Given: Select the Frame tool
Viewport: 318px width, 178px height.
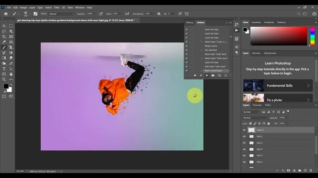Looking at the screenshot, I should pyautogui.click(x=11, y=37).
